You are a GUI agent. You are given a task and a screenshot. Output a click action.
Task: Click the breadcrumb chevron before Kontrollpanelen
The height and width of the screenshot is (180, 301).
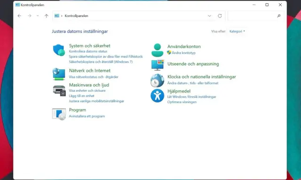62,16
